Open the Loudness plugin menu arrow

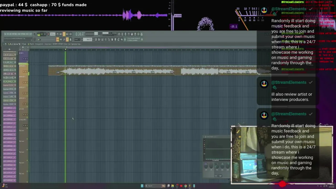[204, 137]
